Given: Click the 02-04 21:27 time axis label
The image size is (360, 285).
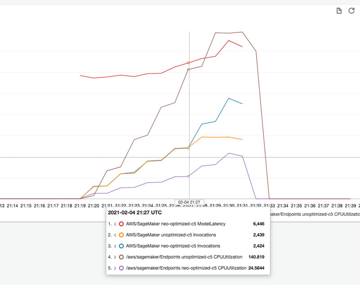Looking at the screenshot, I should (x=189, y=202).
